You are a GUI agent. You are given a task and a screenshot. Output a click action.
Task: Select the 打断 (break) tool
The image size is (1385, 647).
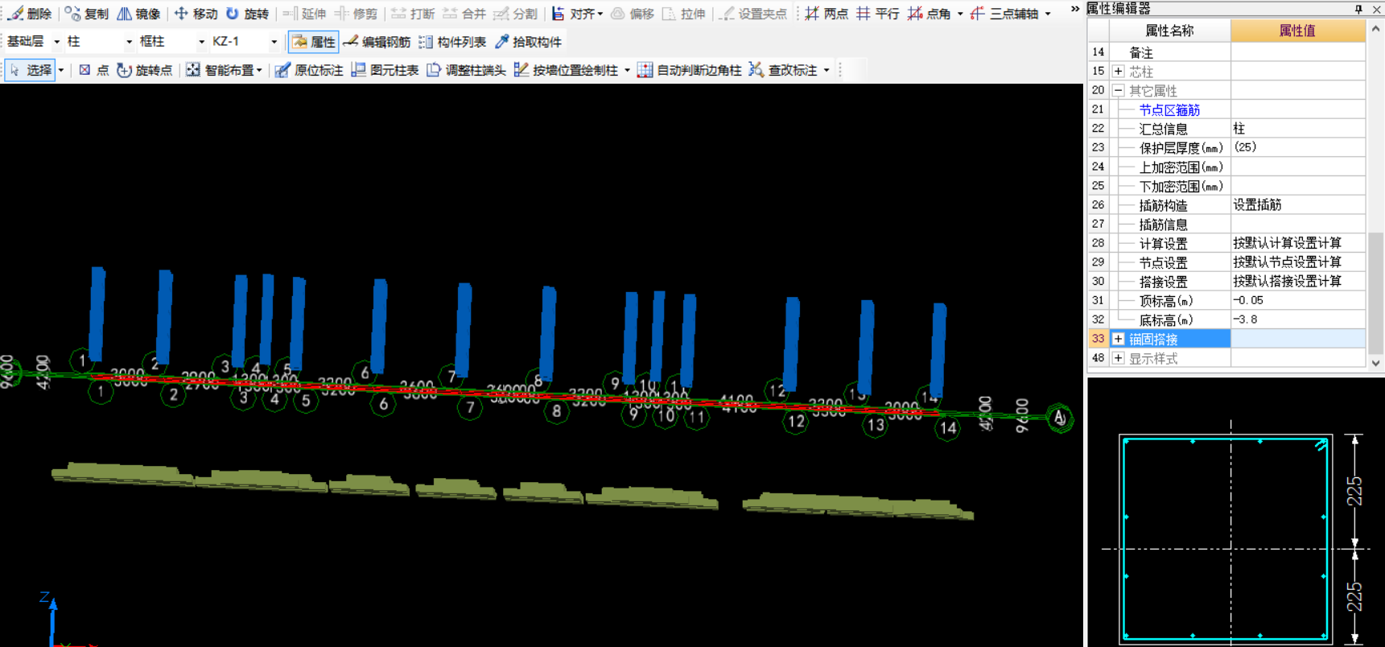pyautogui.click(x=413, y=14)
